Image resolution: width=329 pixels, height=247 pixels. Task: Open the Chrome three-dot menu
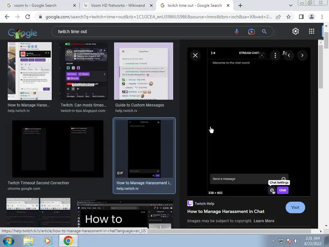point(322,17)
